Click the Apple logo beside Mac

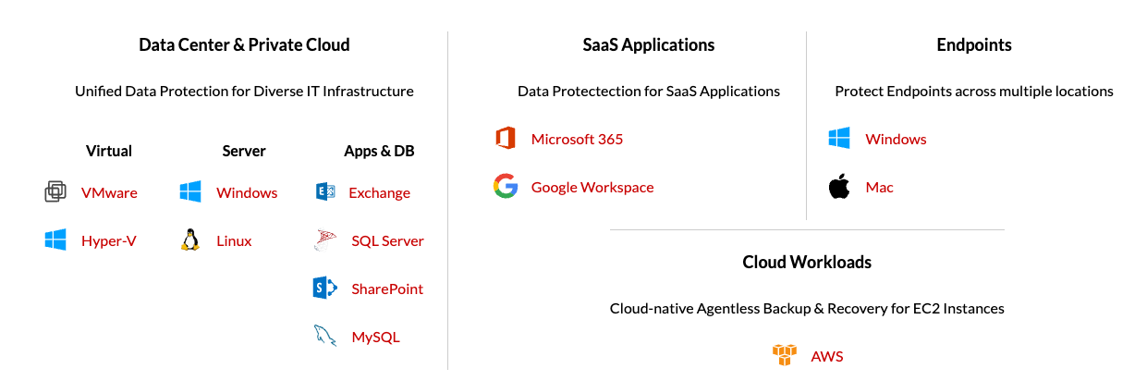839,187
